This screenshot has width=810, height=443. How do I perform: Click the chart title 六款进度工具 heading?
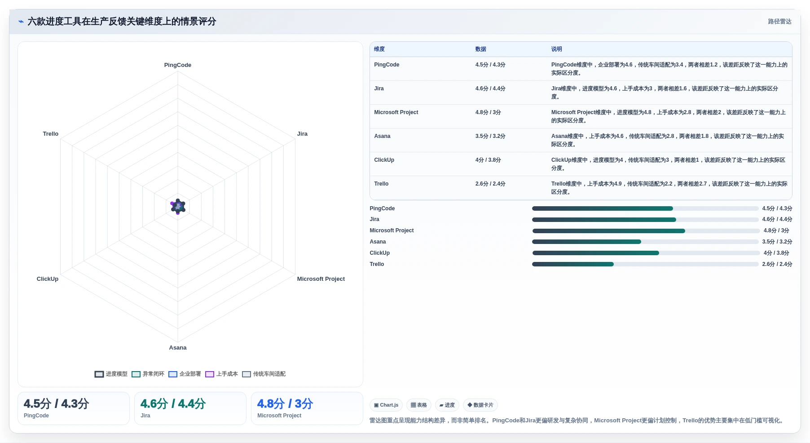coord(122,22)
